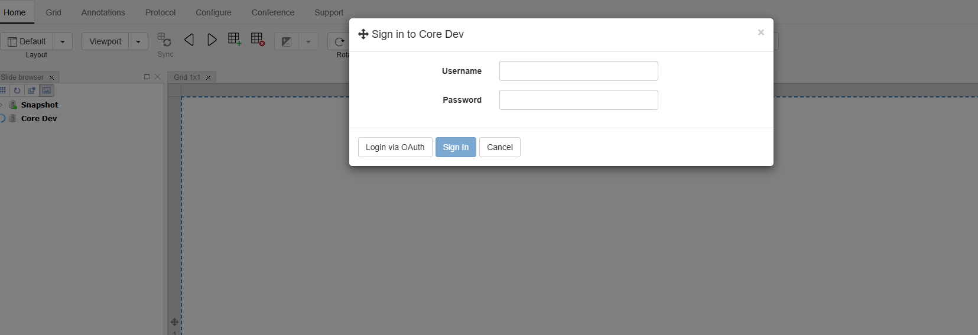Open the Viewport dropdown arrow
The width and height of the screenshot is (978, 335).
138,41
